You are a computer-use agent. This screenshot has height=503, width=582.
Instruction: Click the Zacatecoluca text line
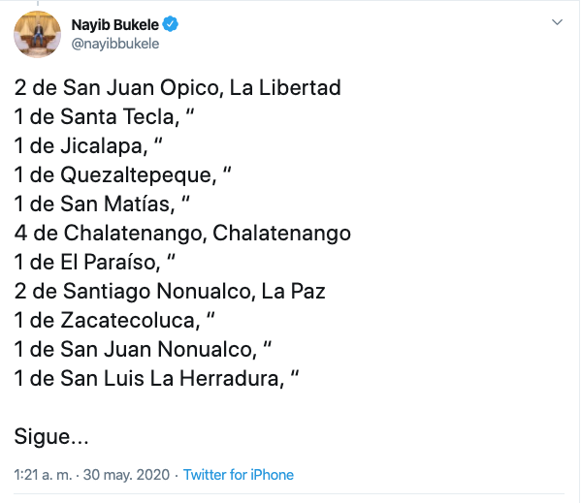coord(113,321)
